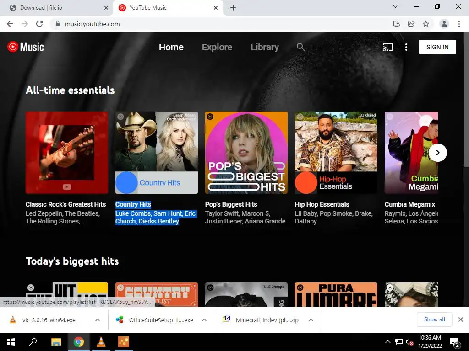This screenshot has width=469, height=351.
Task: Click the page vertical scrollbar thumb
Action: [x=466, y=100]
